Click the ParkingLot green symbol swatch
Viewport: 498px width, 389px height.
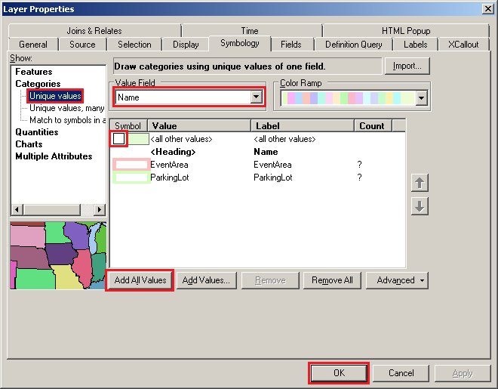pos(130,178)
